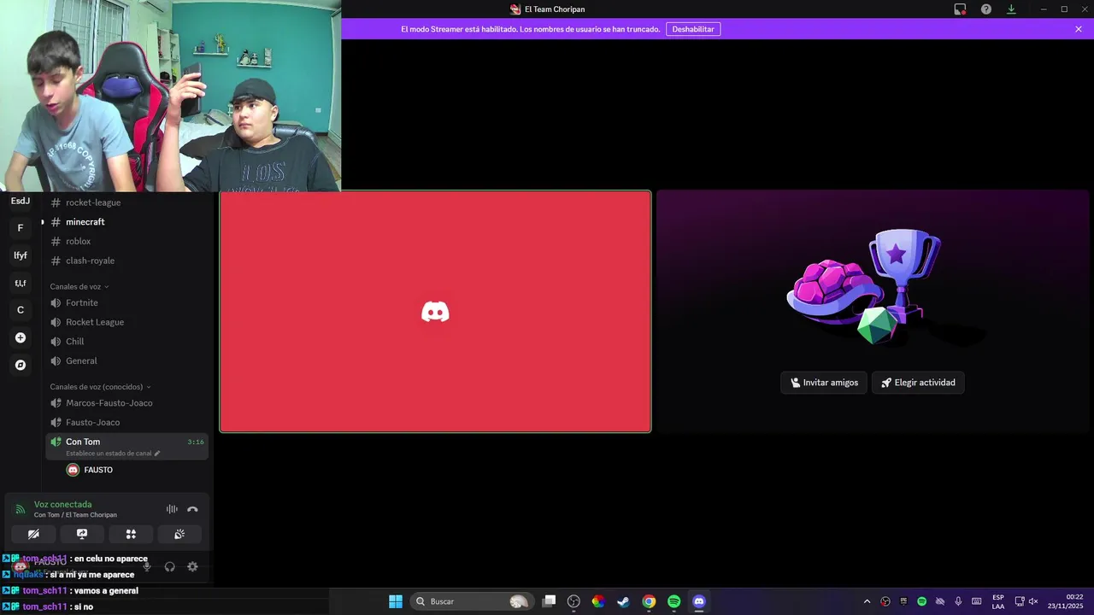Click the red FAUSTO video tile

click(435, 312)
